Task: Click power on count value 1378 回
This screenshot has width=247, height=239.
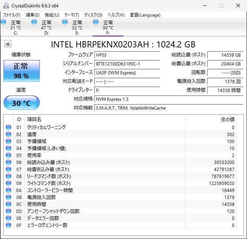Action: 225,82
